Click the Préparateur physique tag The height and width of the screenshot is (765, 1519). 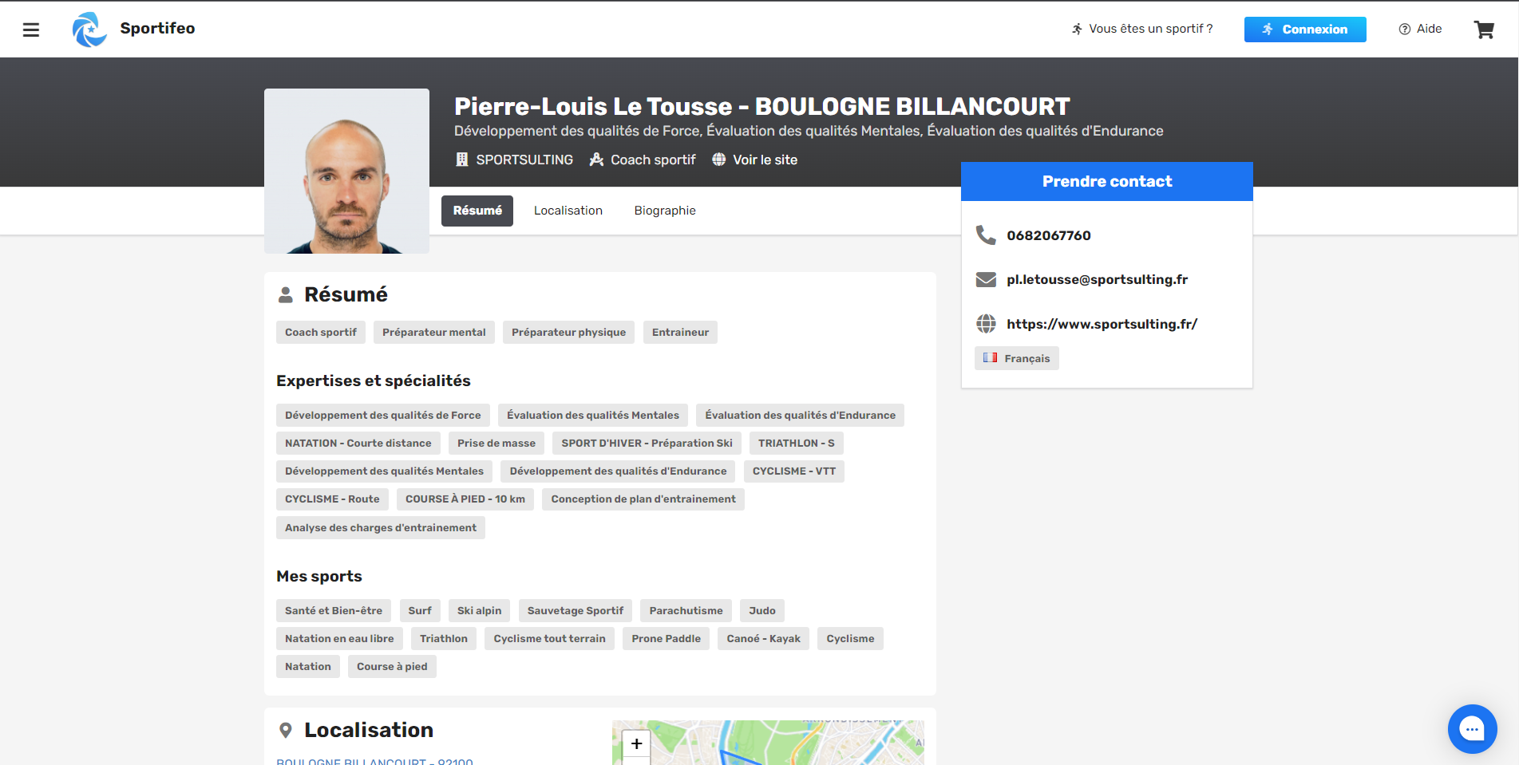click(568, 333)
